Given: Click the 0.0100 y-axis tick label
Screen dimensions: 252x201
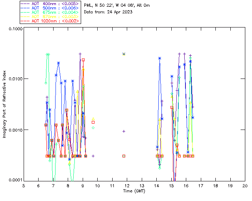Looking at the screenshot, I should point(15,79).
